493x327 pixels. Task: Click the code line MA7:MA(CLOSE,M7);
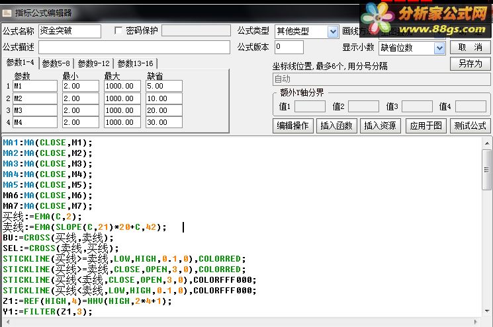pos(48,206)
